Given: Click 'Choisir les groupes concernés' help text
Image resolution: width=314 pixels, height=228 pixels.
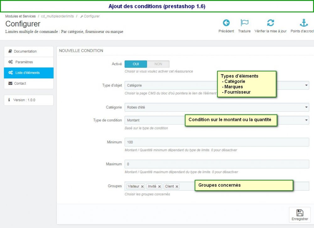Looking at the screenshot, I should (x=147, y=194).
